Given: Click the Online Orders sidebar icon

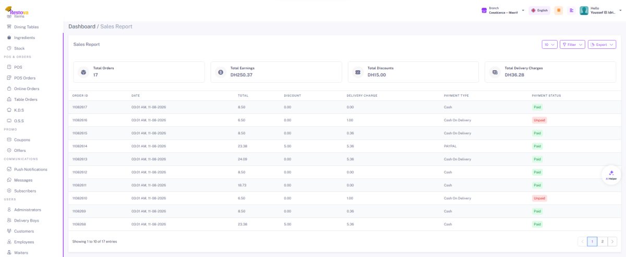Looking at the screenshot, I should pos(9,88).
